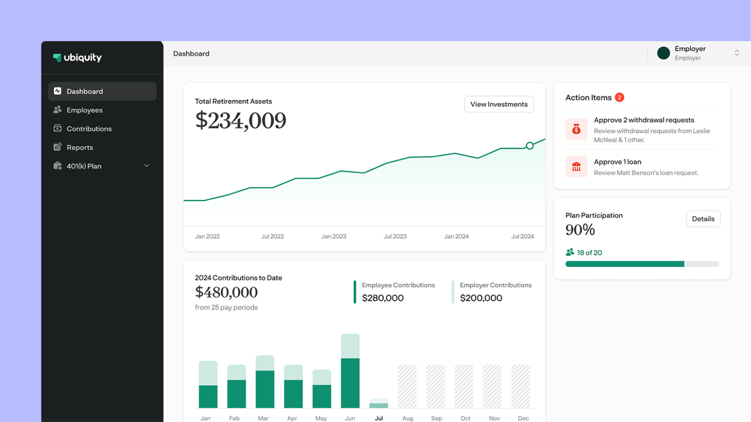Click the 401(k) Plan icon
This screenshot has width=751, height=422.
(58, 166)
